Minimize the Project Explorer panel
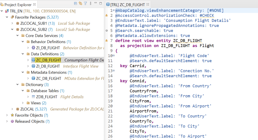The image size is (258, 140). [95, 3]
